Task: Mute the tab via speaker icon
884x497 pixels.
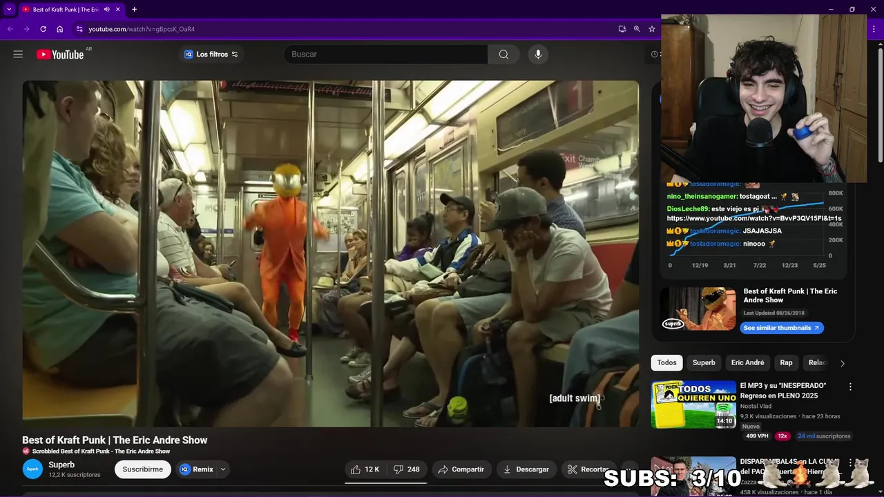Action: [106, 10]
